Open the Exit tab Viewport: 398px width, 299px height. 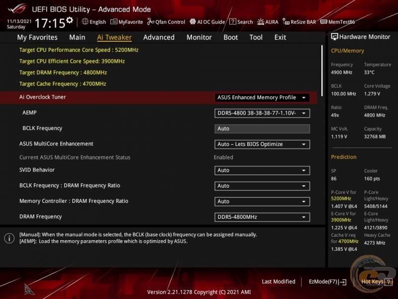pos(280,37)
